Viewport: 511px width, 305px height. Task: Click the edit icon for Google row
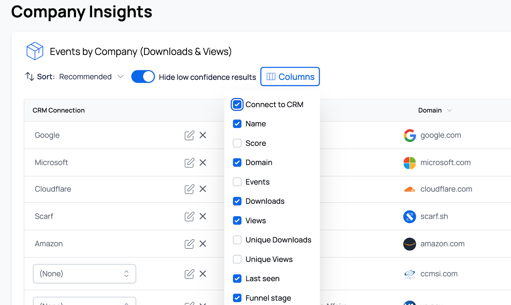189,135
